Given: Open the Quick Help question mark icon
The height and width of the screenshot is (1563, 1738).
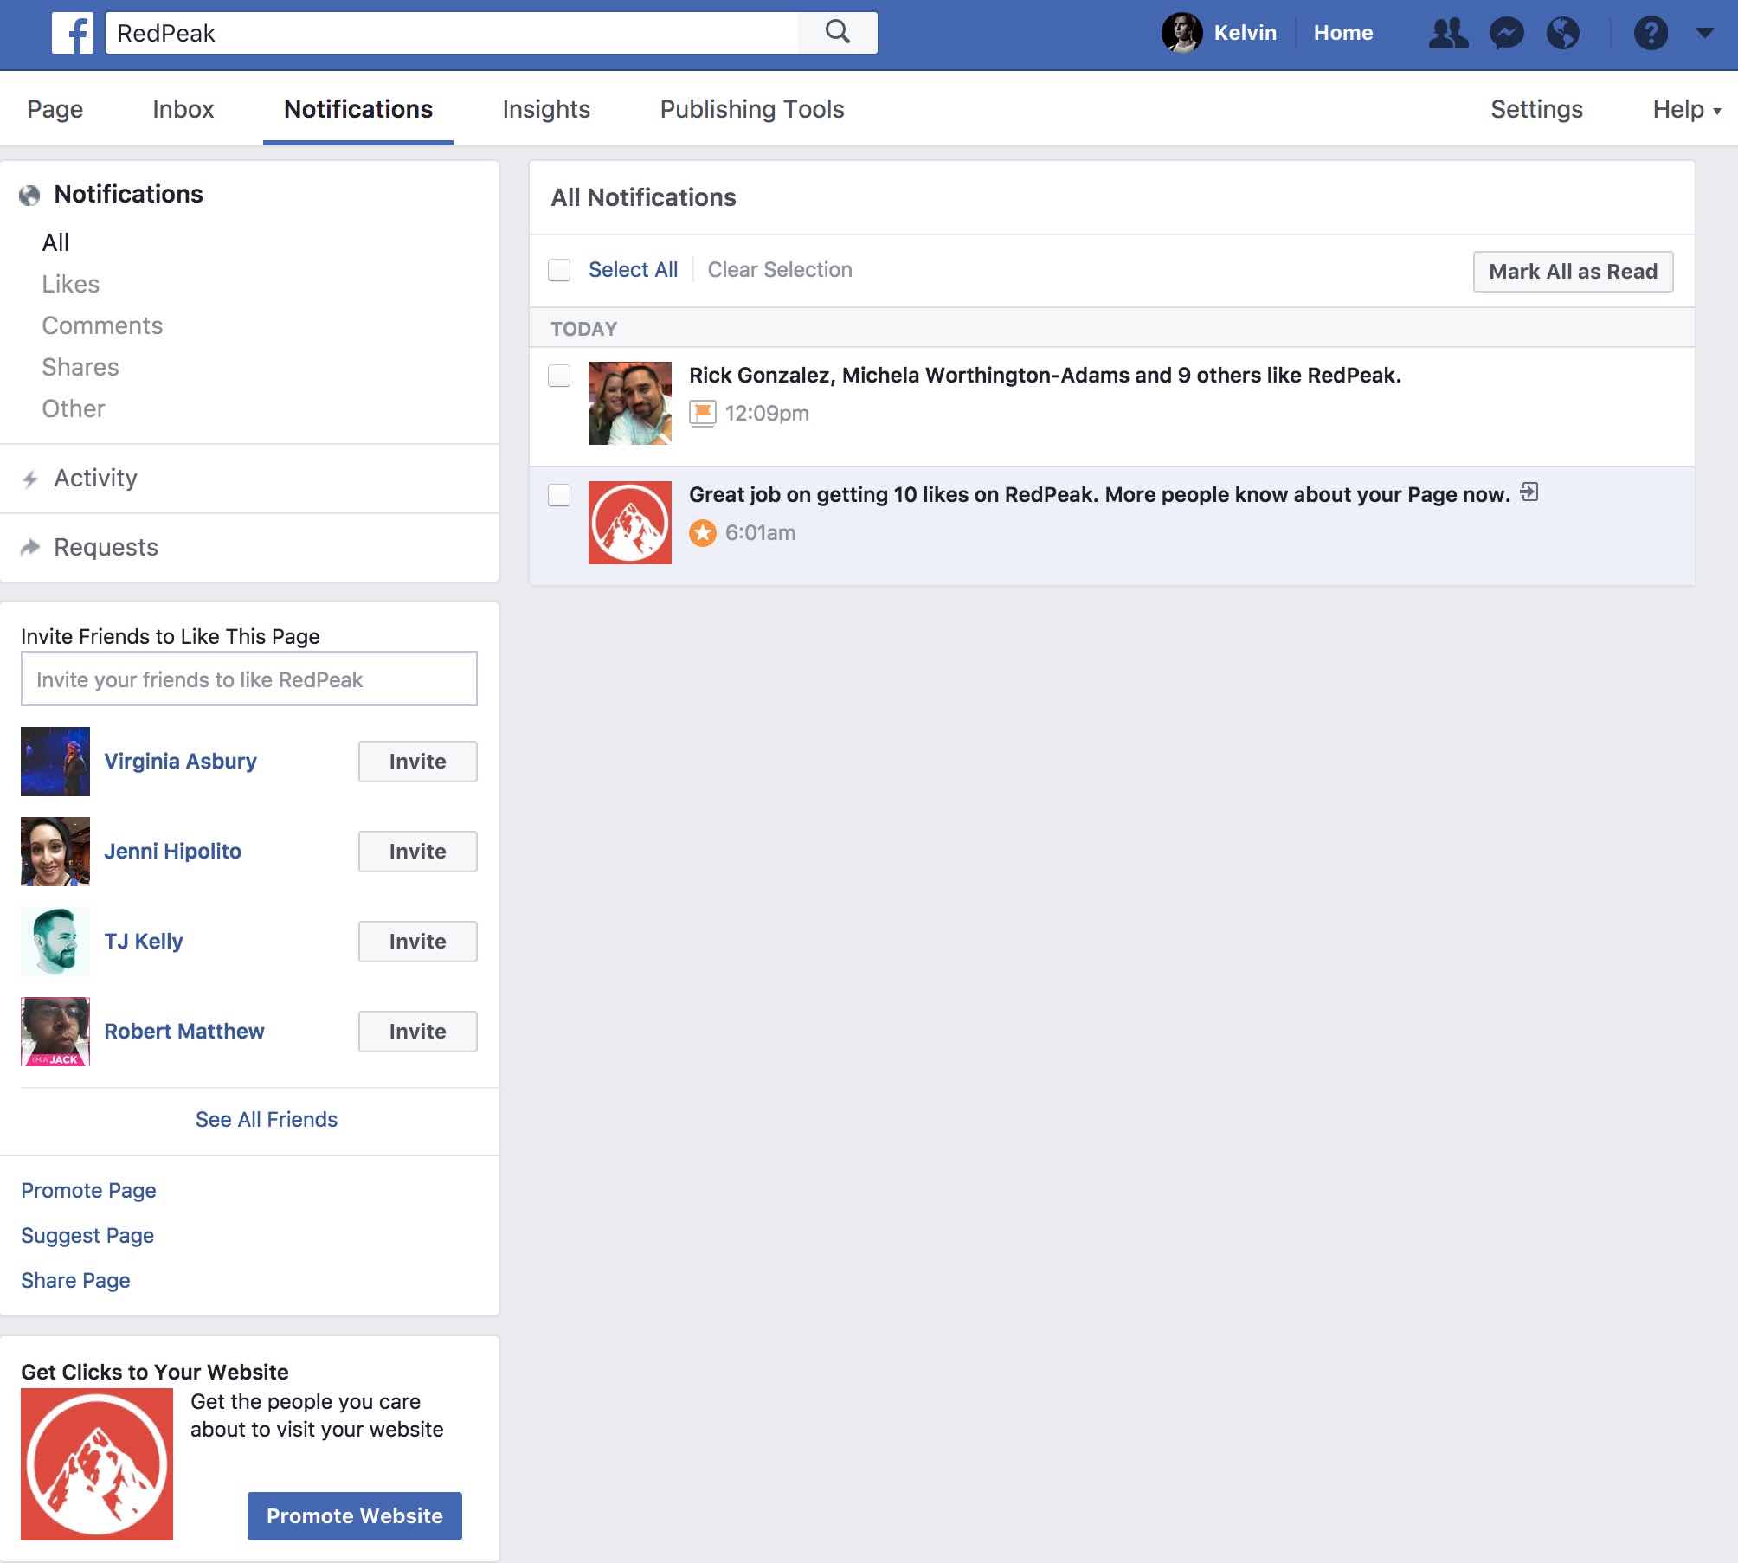Looking at the screenshot, I should pos(1651,33).
